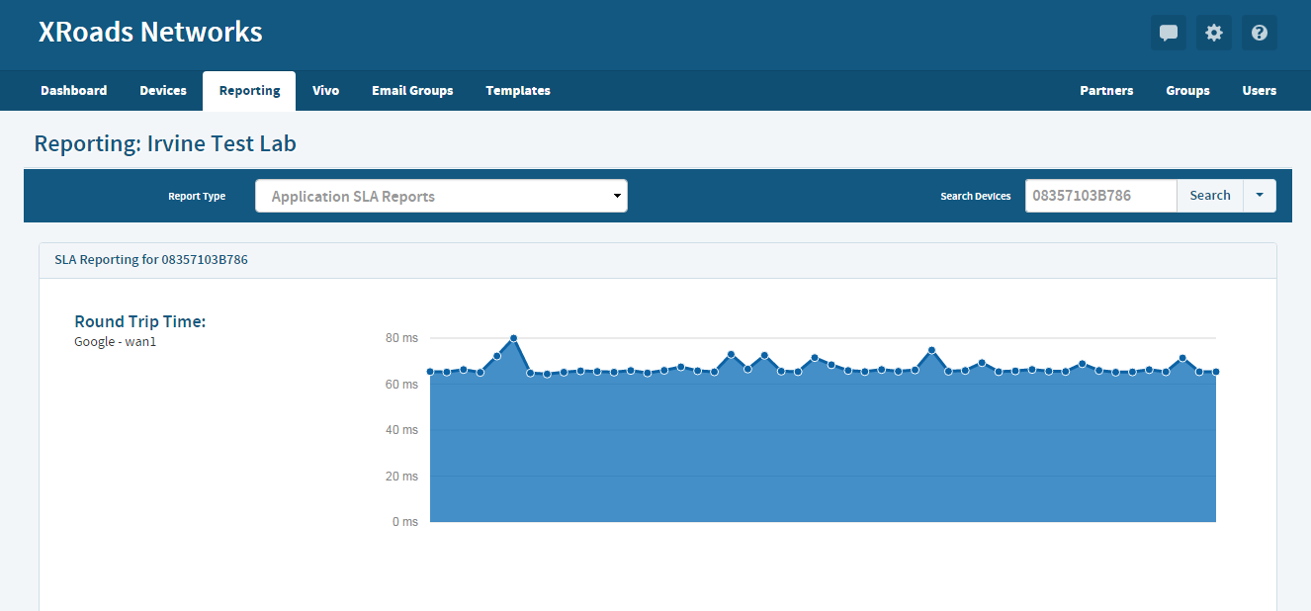Open the settings gear icon
1311x611 pixels.
pos(1214,33)
